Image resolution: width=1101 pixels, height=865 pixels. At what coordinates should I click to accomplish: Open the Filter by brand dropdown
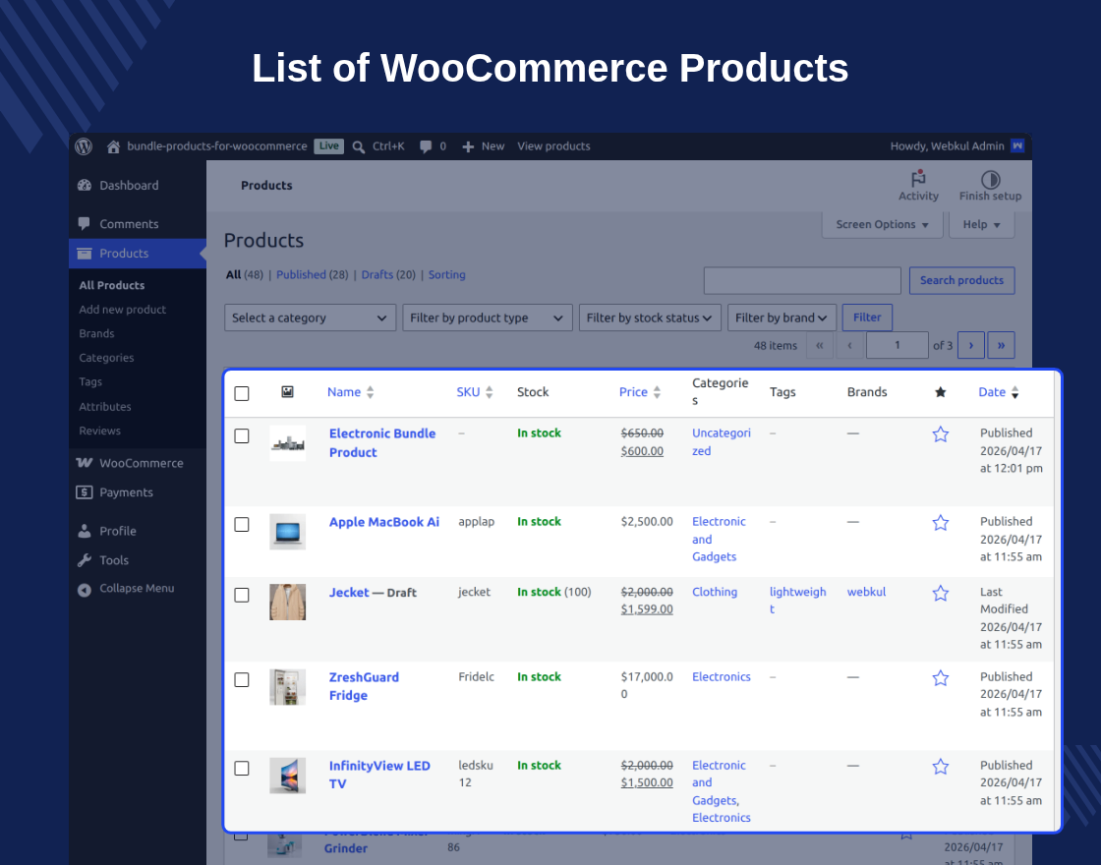(782, 317)
